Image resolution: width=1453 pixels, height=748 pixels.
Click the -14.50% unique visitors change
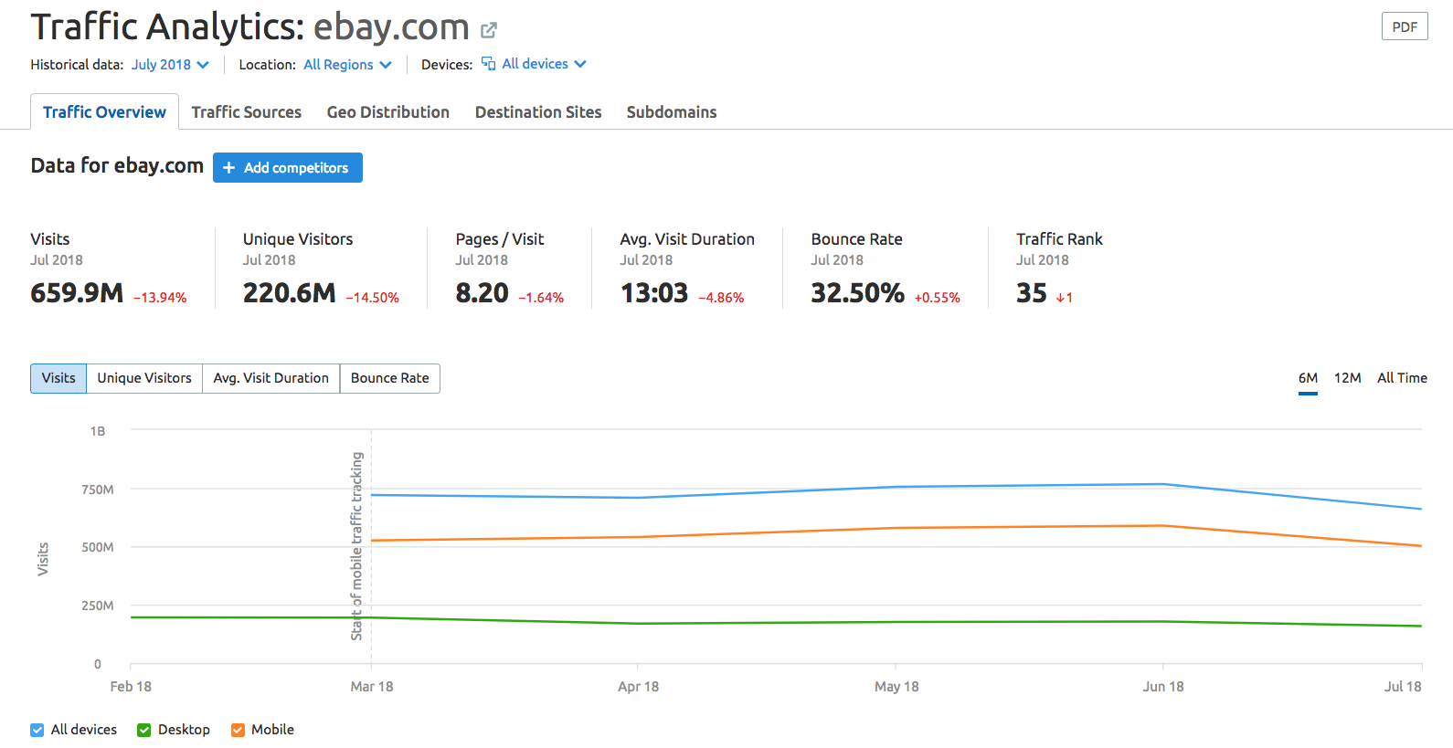click(373, 298)
